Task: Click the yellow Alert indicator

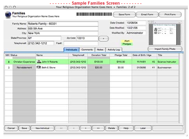Action: click(x=127, y=41)
